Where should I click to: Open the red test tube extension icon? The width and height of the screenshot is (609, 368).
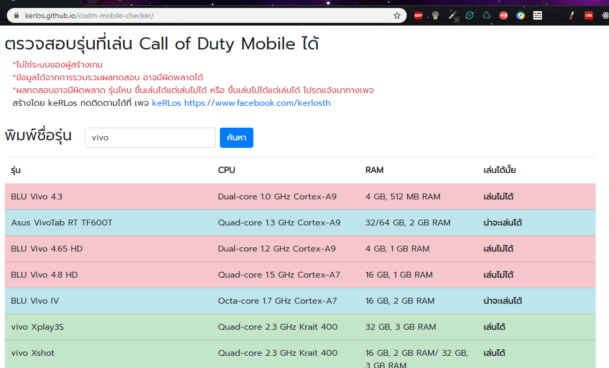coord(572,15)
